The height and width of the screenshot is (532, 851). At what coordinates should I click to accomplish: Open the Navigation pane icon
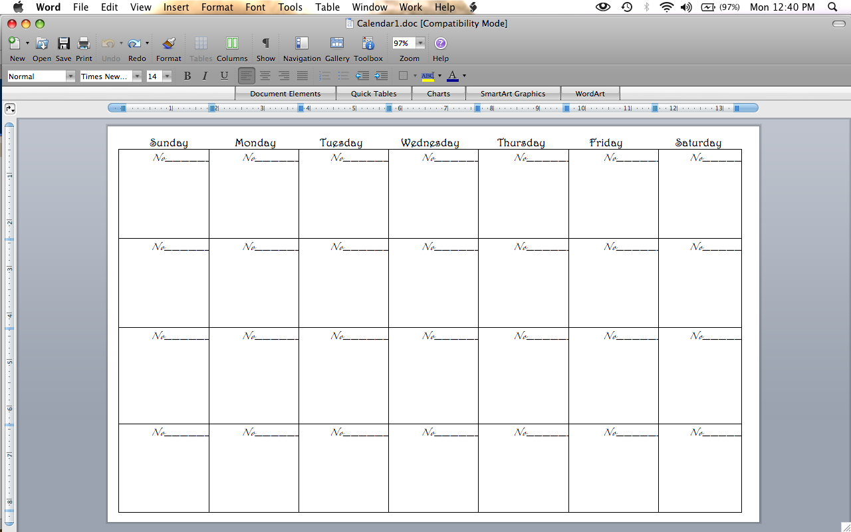302,43
